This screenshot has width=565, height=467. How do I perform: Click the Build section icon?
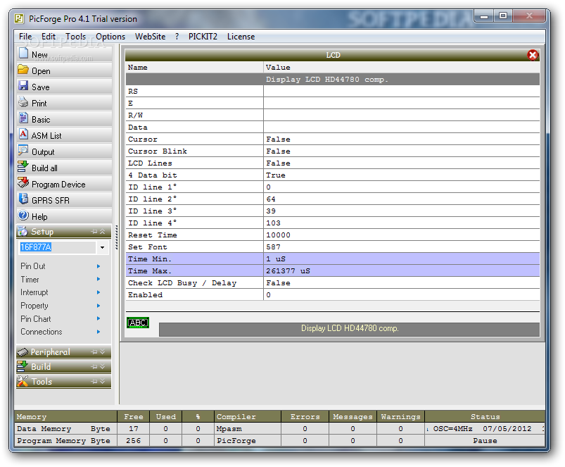click(23, 366)
